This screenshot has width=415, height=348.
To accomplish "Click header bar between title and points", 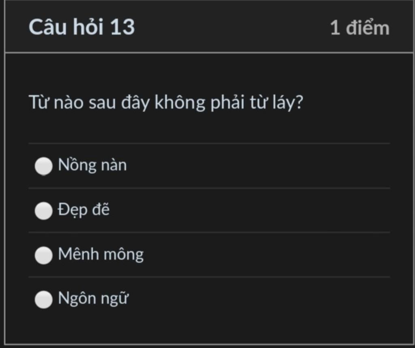I will tap(231, 27).
